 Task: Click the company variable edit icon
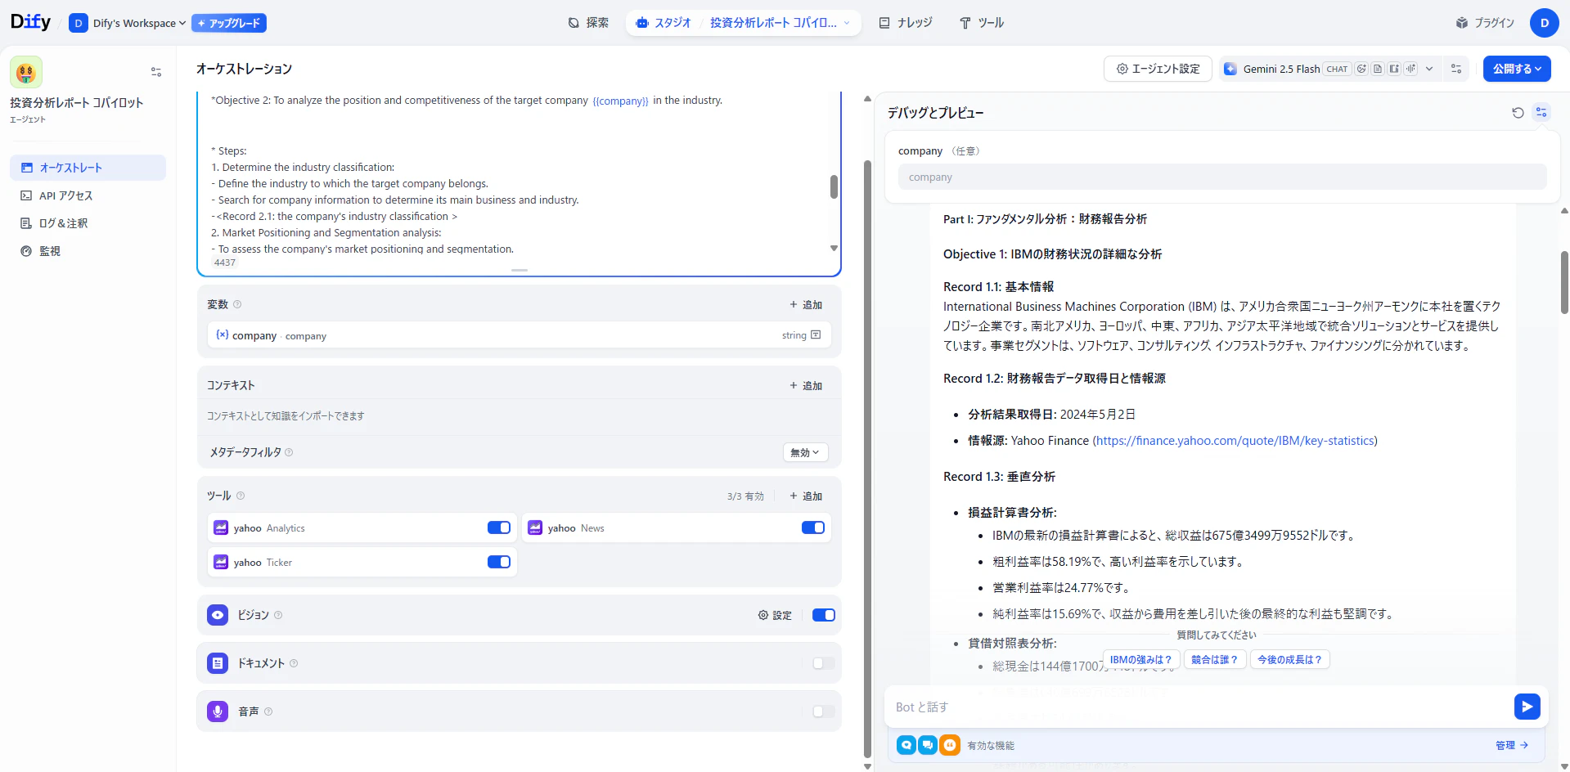coord(816,335)
